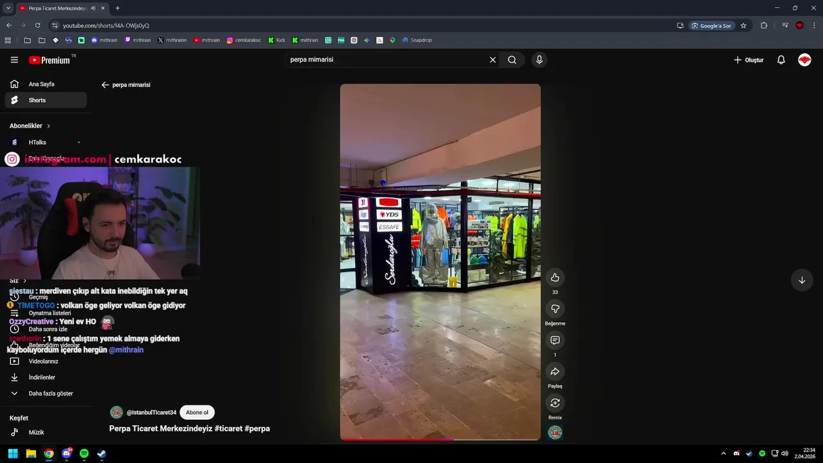Open the YouTube hamburger guide menu
823x463 pixels.
pos(14,60)
